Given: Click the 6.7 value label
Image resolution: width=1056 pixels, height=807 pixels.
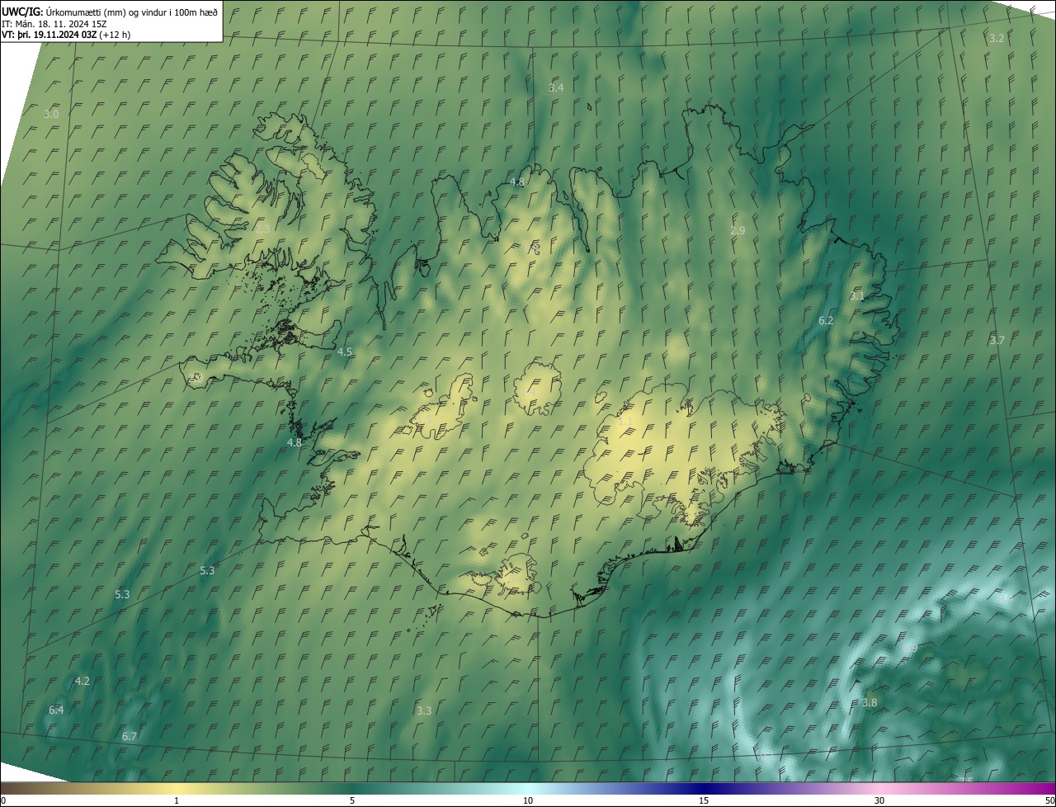Looking at the screenshot, I should click(130, 736).
